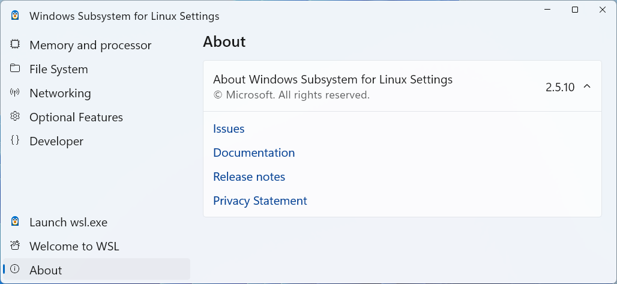Click the About info circle icon
This screenshot has height=284, width=617.
click(15, 270)
